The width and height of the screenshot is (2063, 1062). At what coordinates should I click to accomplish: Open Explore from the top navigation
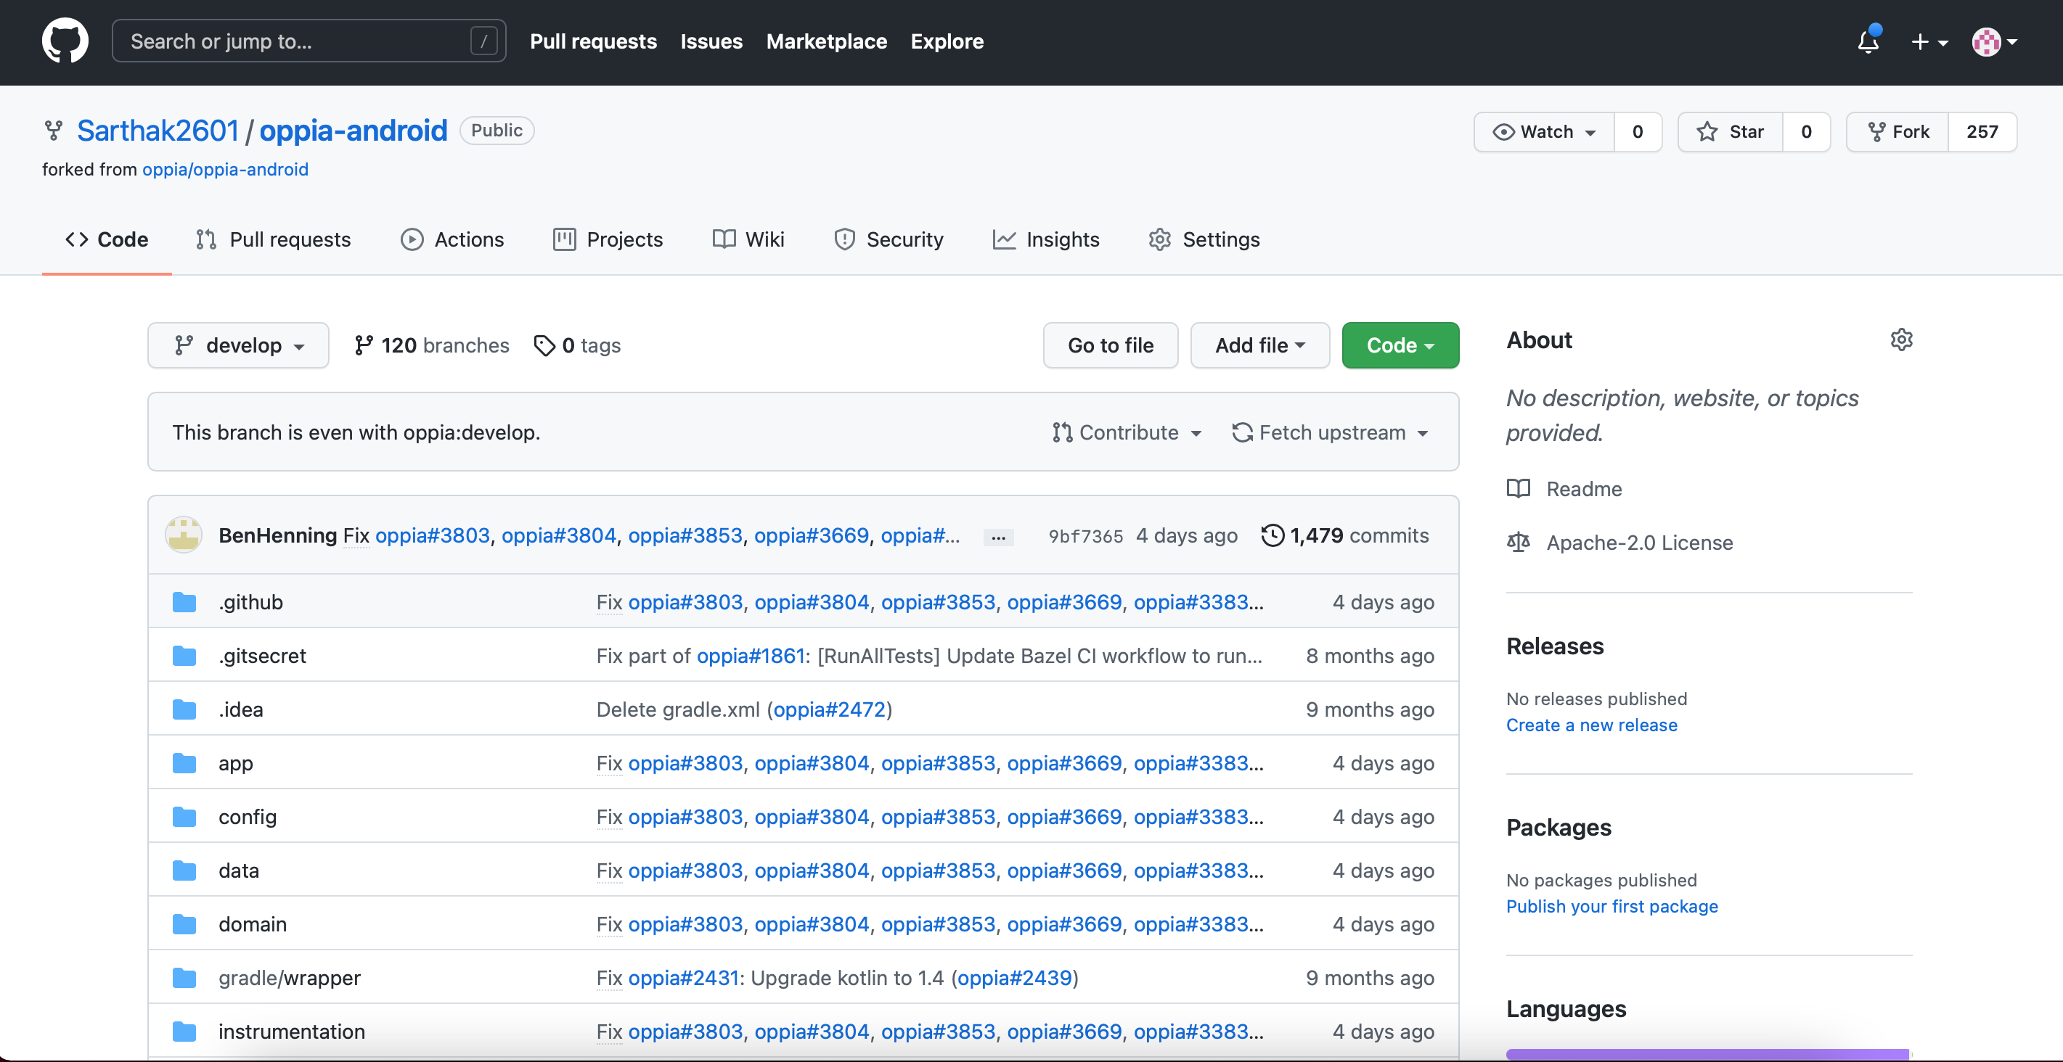pos(947,41)
